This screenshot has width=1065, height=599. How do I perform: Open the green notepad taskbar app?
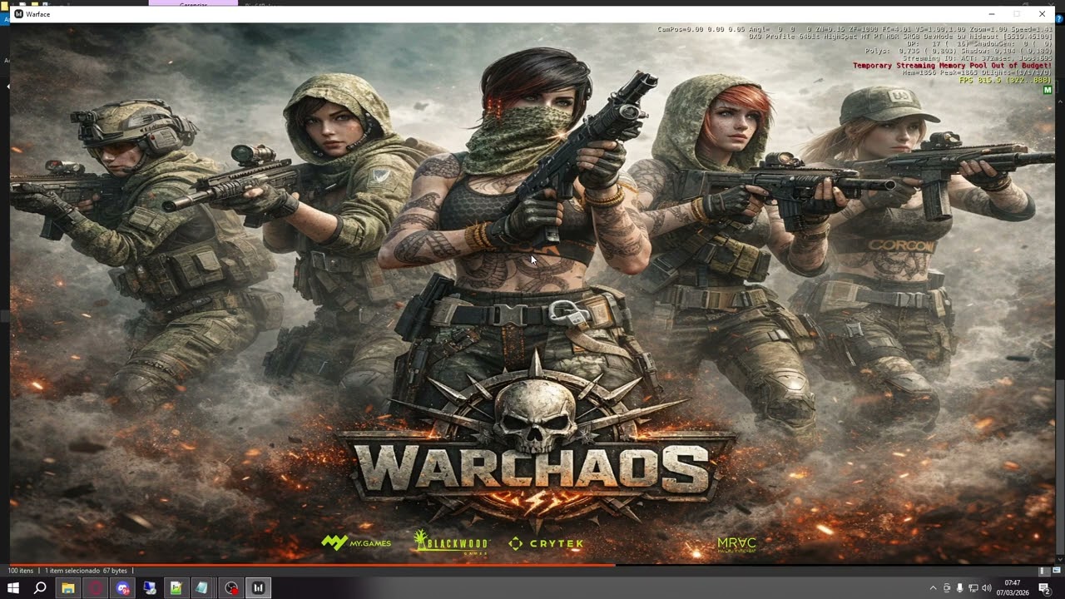(176, 588)
